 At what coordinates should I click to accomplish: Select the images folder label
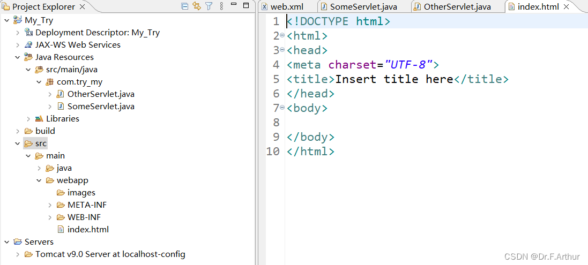pyautogui.click(x=81, y=193)
